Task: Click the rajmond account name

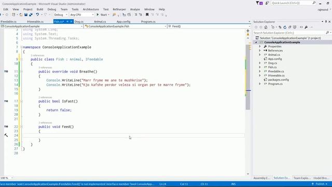Action: (323, 10)
